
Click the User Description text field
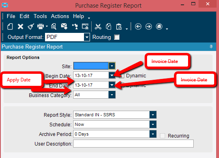pos(133,144)
